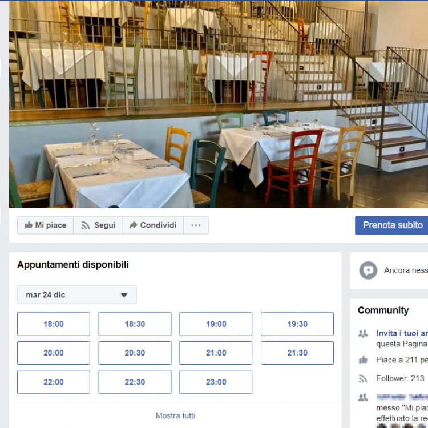
Task: Select the 23:00 appointment slot
Action: pyautogui.click(x=216, y=382)
